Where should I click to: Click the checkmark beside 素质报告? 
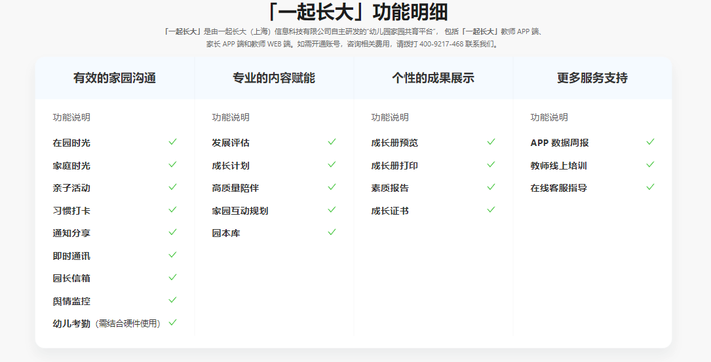pyautogui.click(x=491, y=187)
